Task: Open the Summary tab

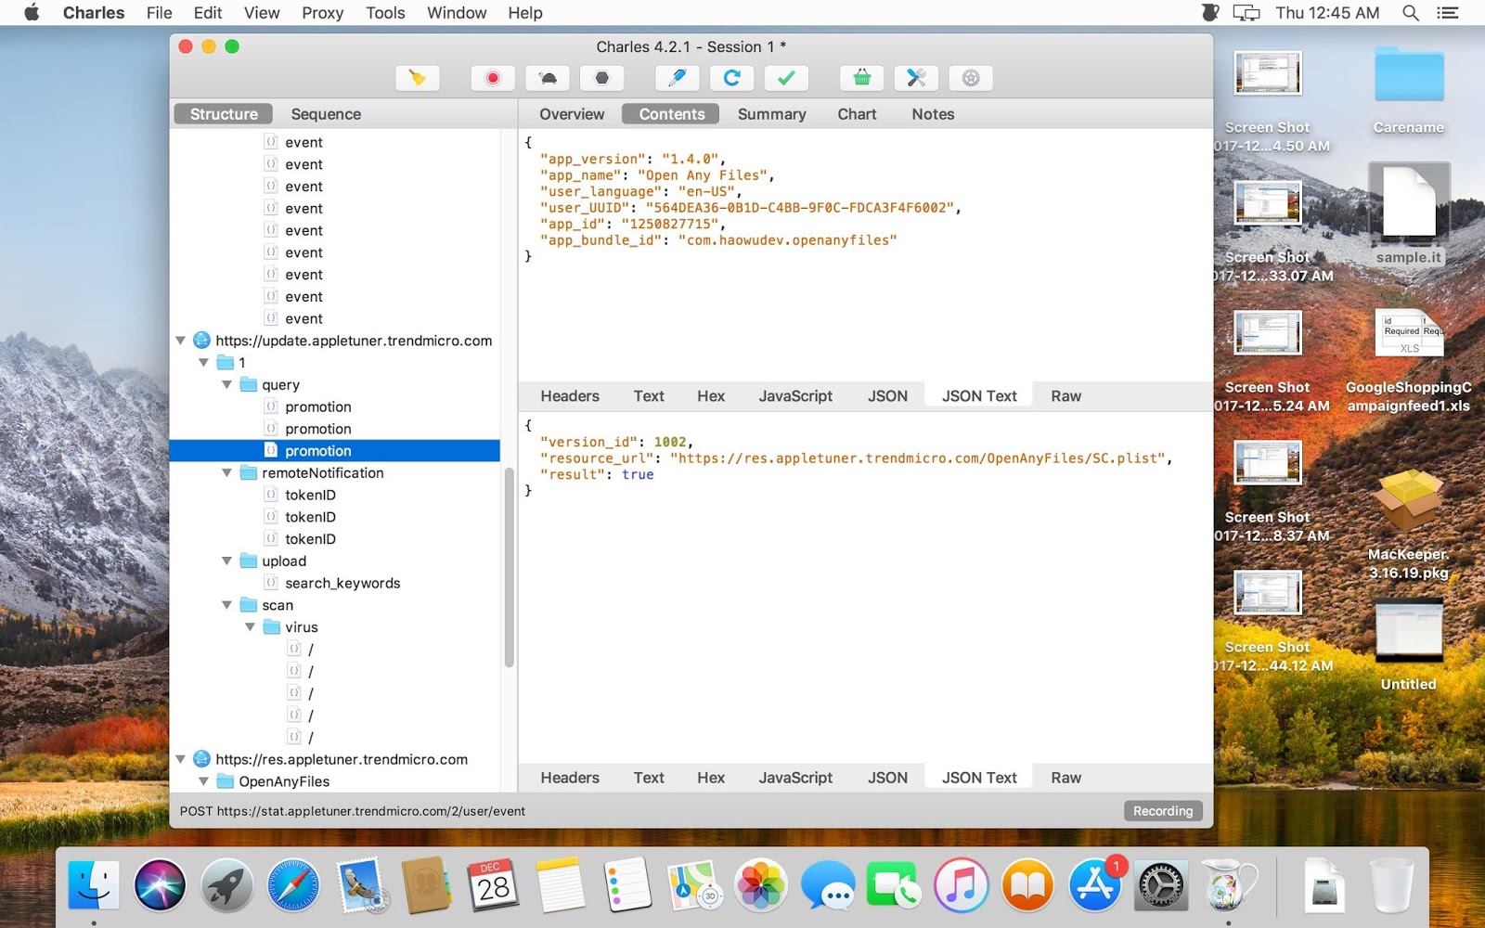Action: 771,114
